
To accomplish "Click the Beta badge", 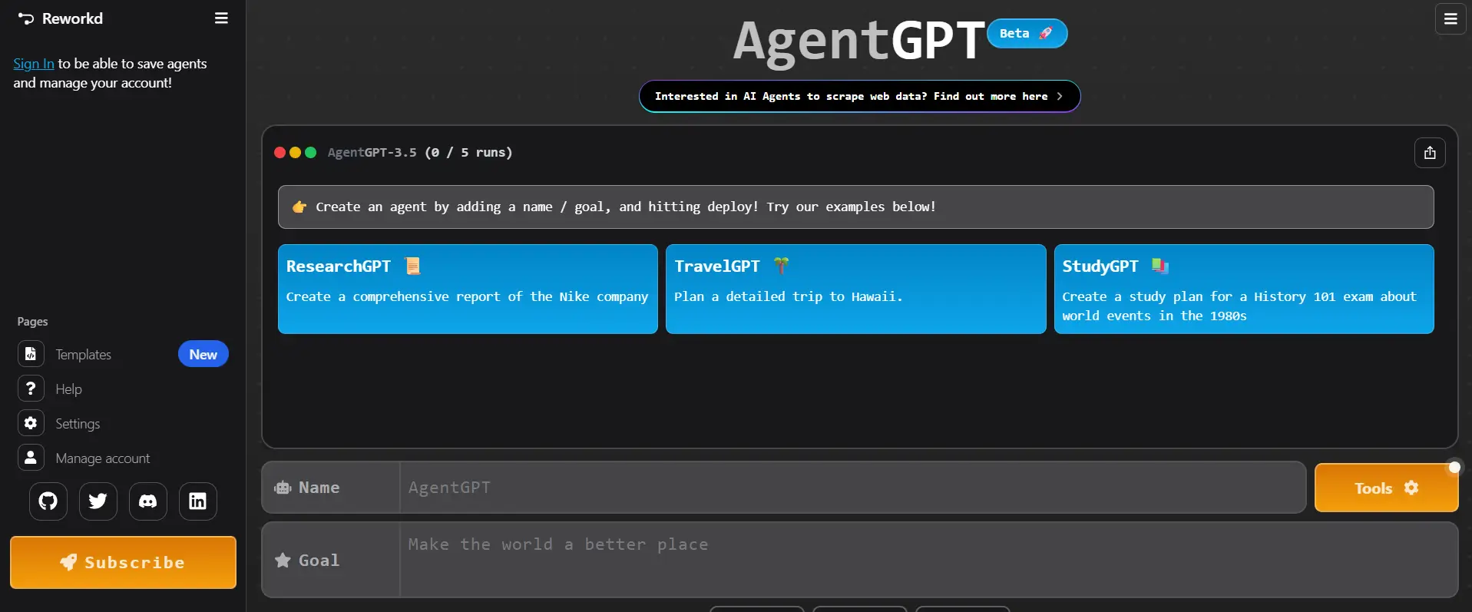I will [1027, 34].
